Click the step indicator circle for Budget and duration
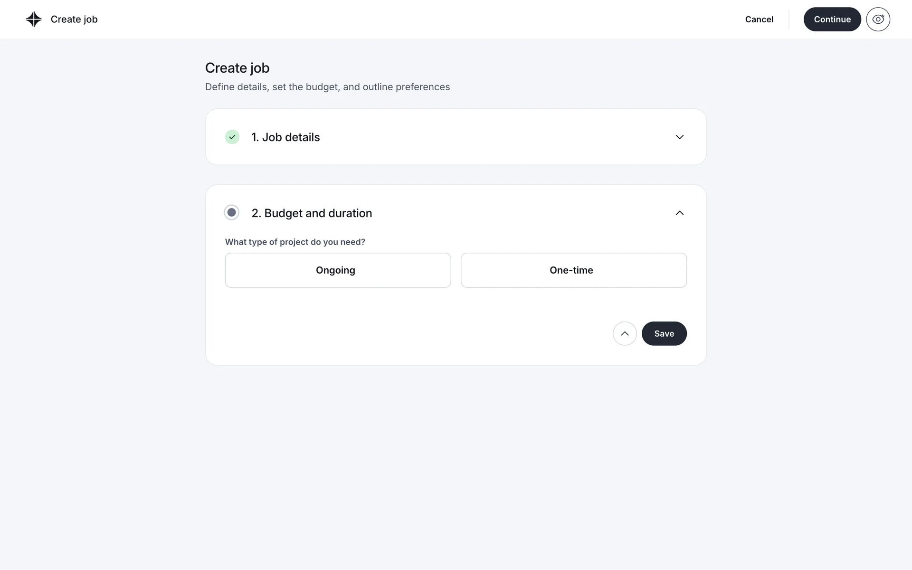The width and height of the screenshot is (912, 570). (x=231, y=213)
